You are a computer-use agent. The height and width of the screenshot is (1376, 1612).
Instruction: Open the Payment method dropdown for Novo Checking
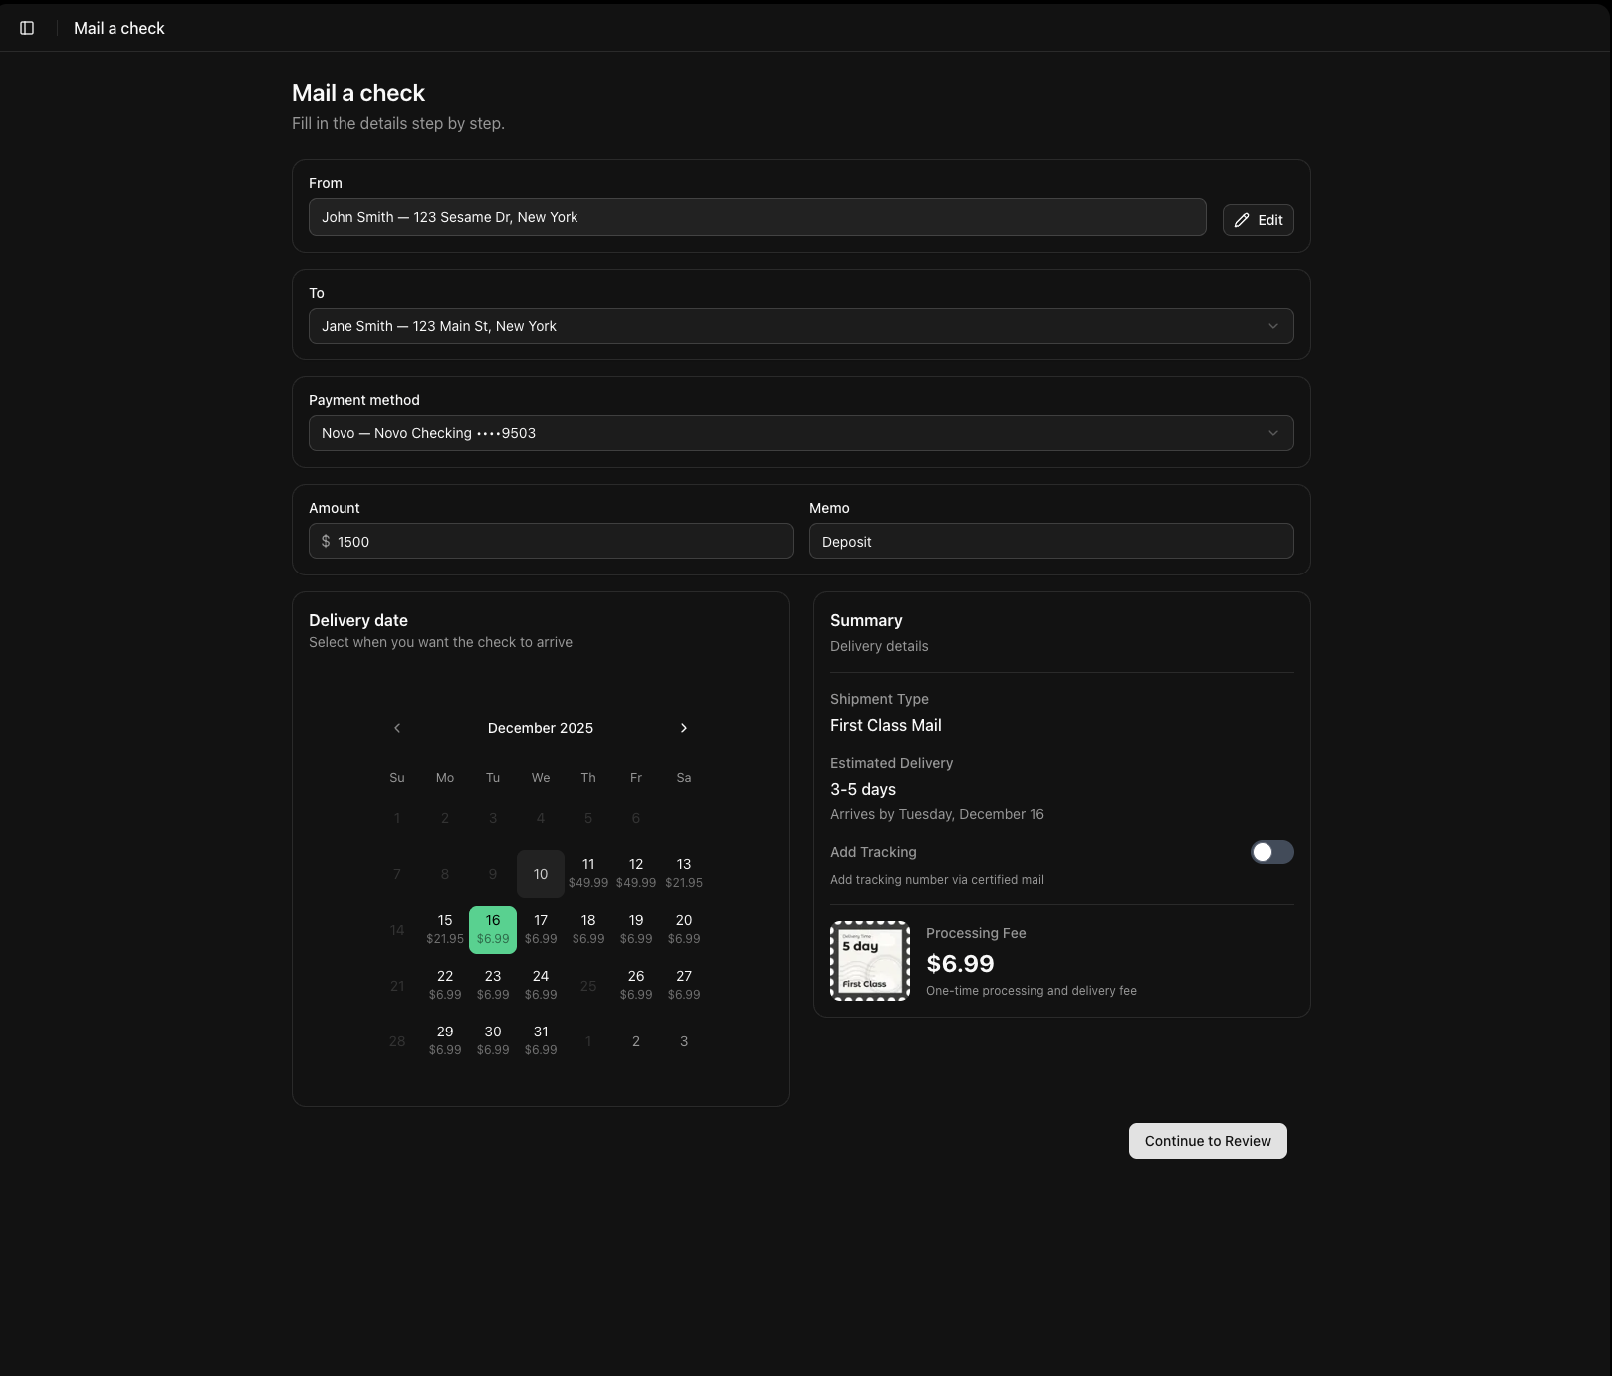coord(801,433)
